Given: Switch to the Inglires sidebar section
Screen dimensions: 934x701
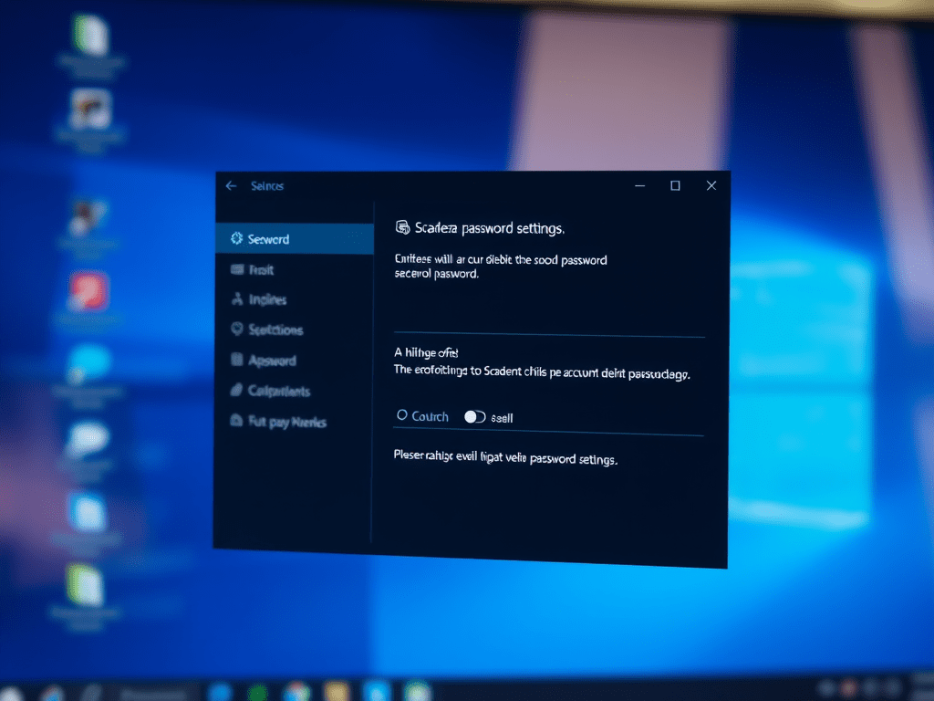Looking at the screenshot, I should click(x=267, y=299).
